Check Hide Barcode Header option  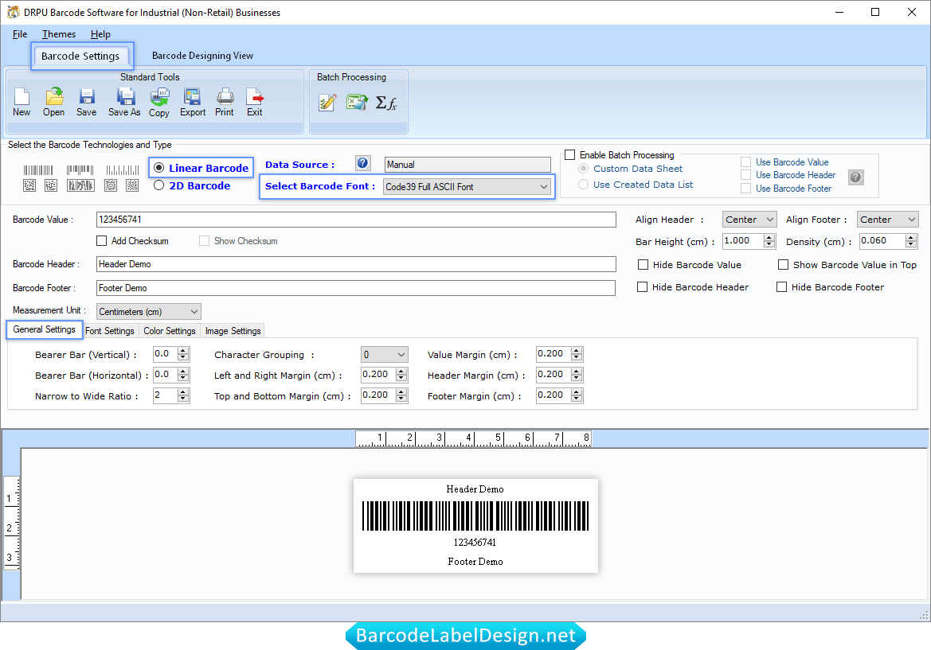642,287
